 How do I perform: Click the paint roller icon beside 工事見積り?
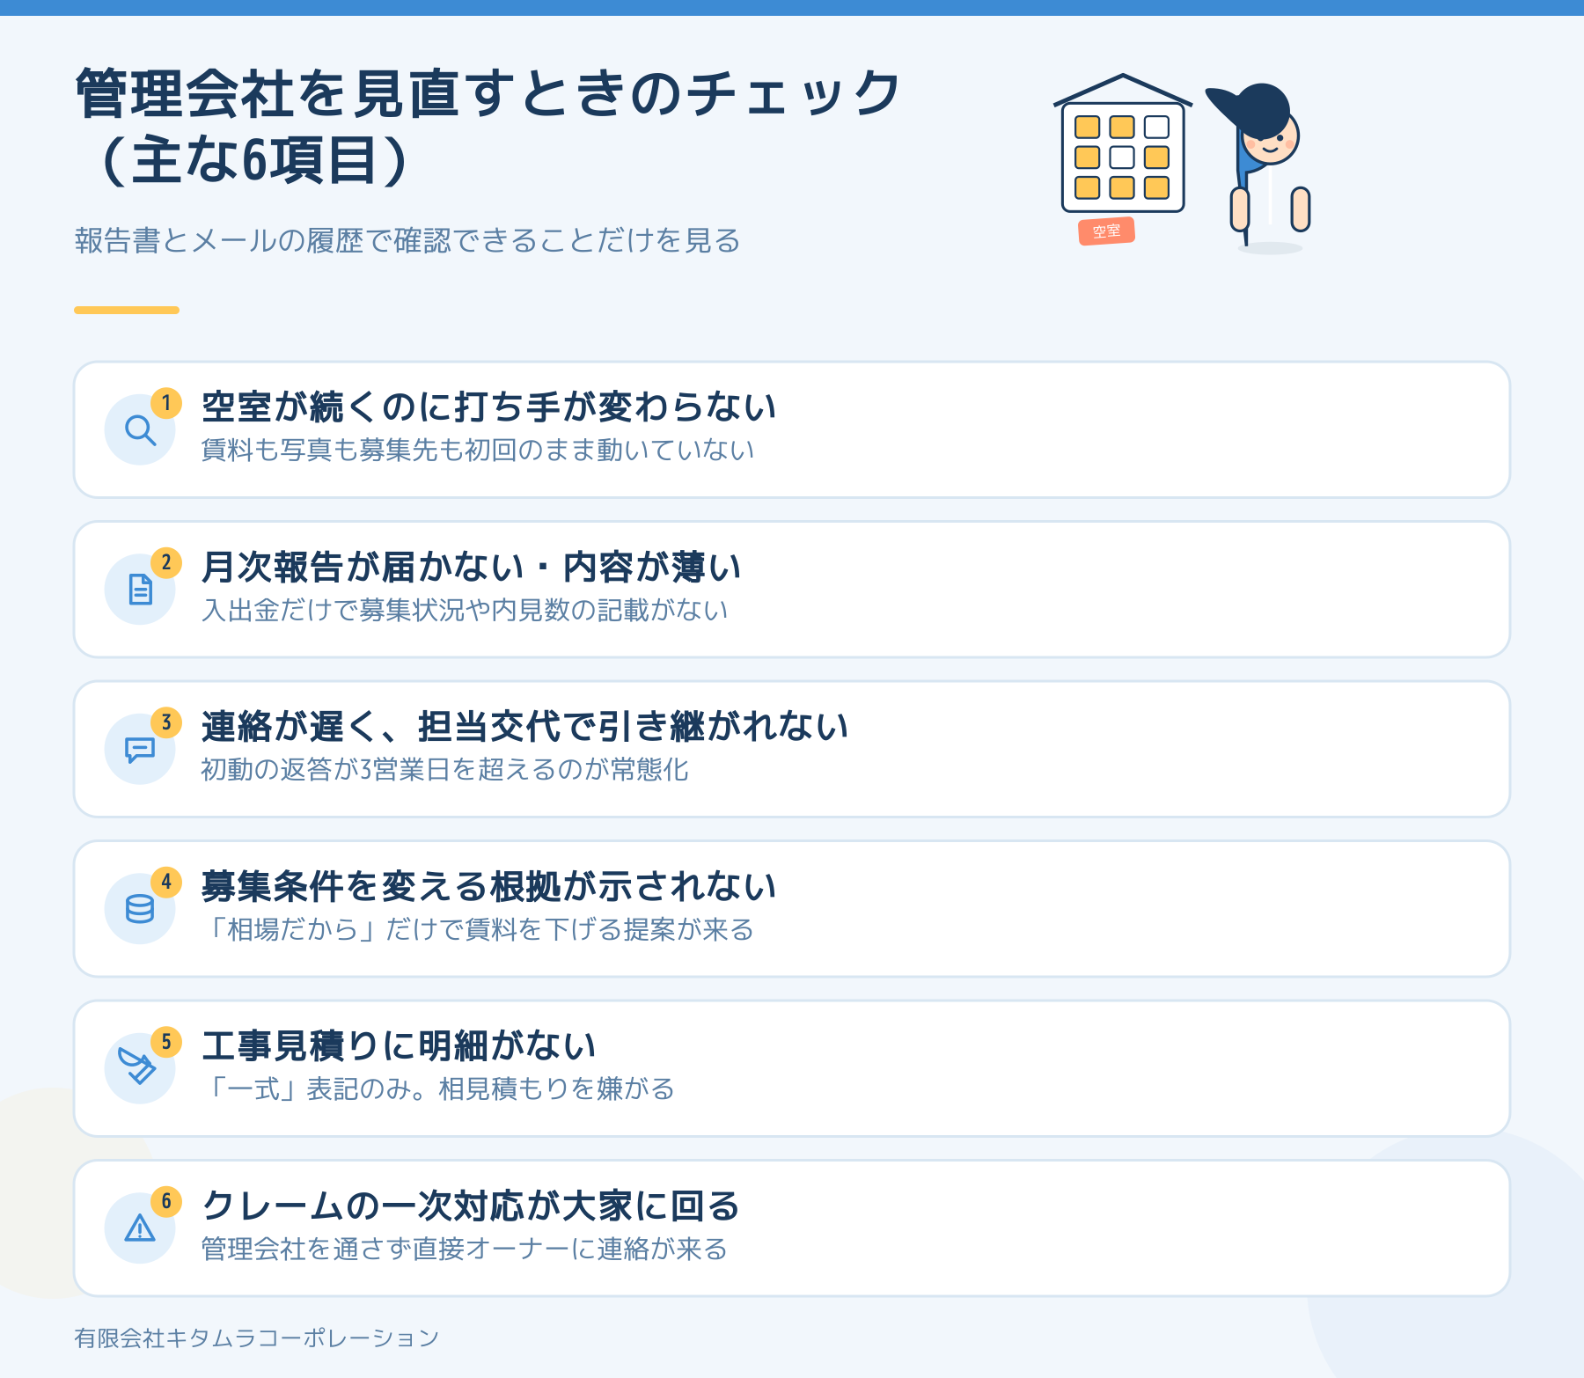(138, 1067)
